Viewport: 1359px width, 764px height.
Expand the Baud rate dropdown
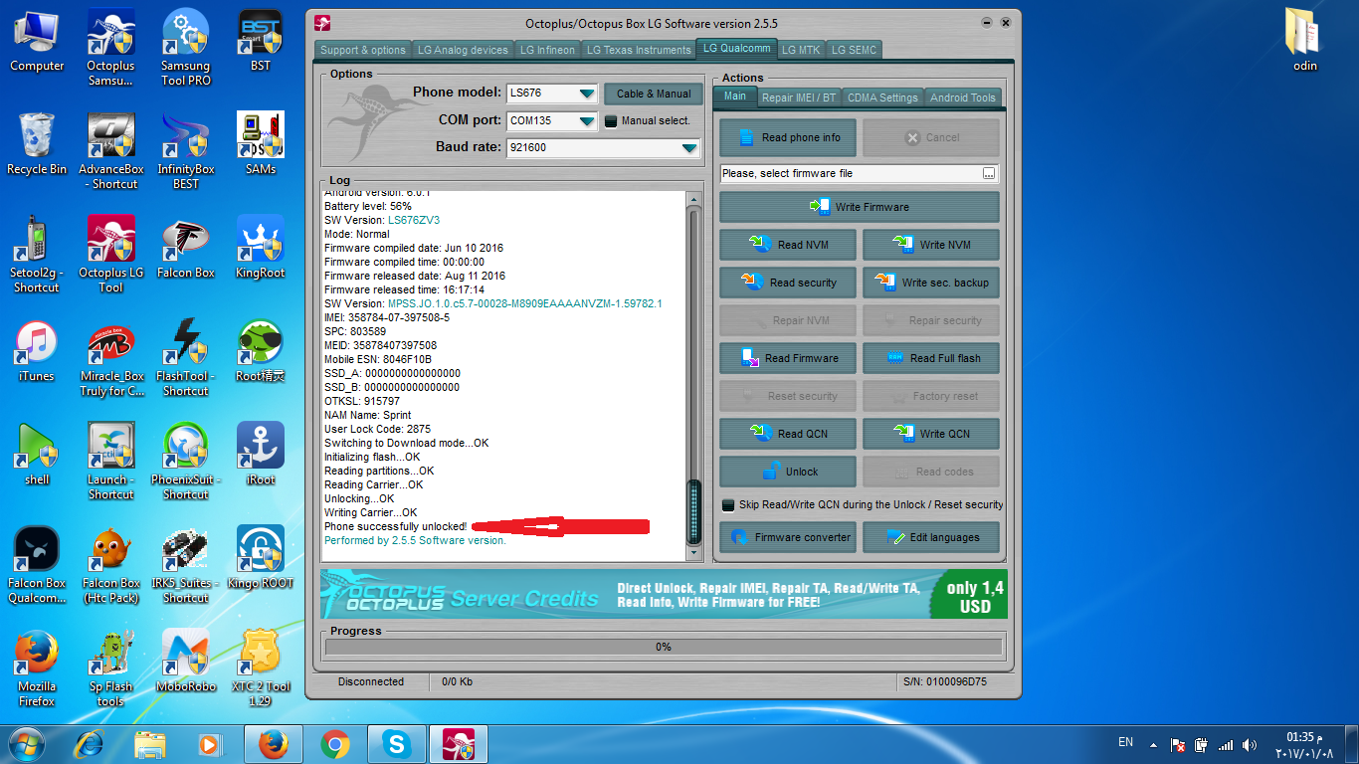pyautogui.click(x=689, y=148)
